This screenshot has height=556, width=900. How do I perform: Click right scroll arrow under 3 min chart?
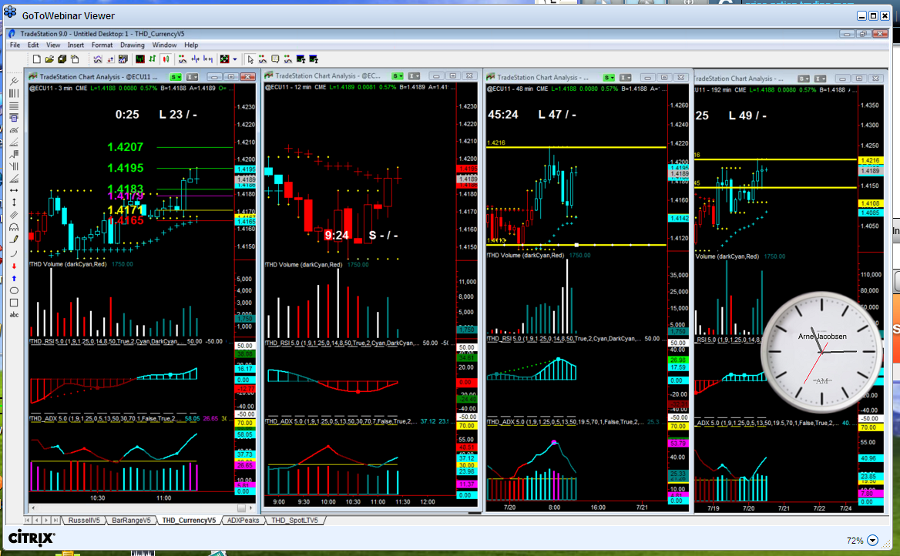251,507
